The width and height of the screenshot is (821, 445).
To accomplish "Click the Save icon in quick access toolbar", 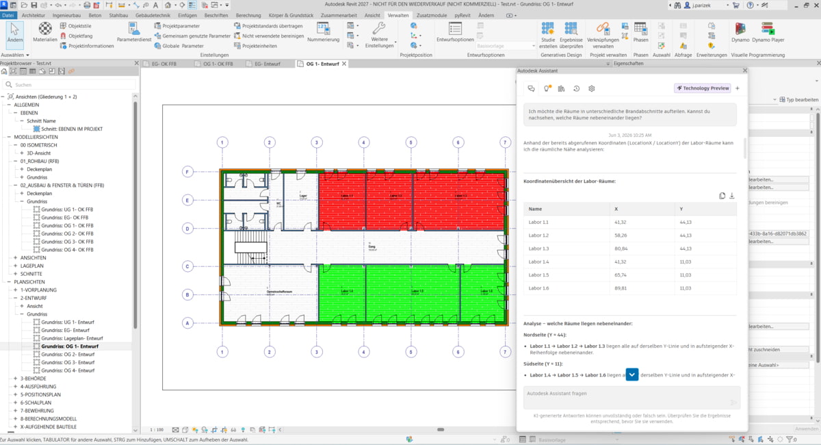I will [34, 5].
